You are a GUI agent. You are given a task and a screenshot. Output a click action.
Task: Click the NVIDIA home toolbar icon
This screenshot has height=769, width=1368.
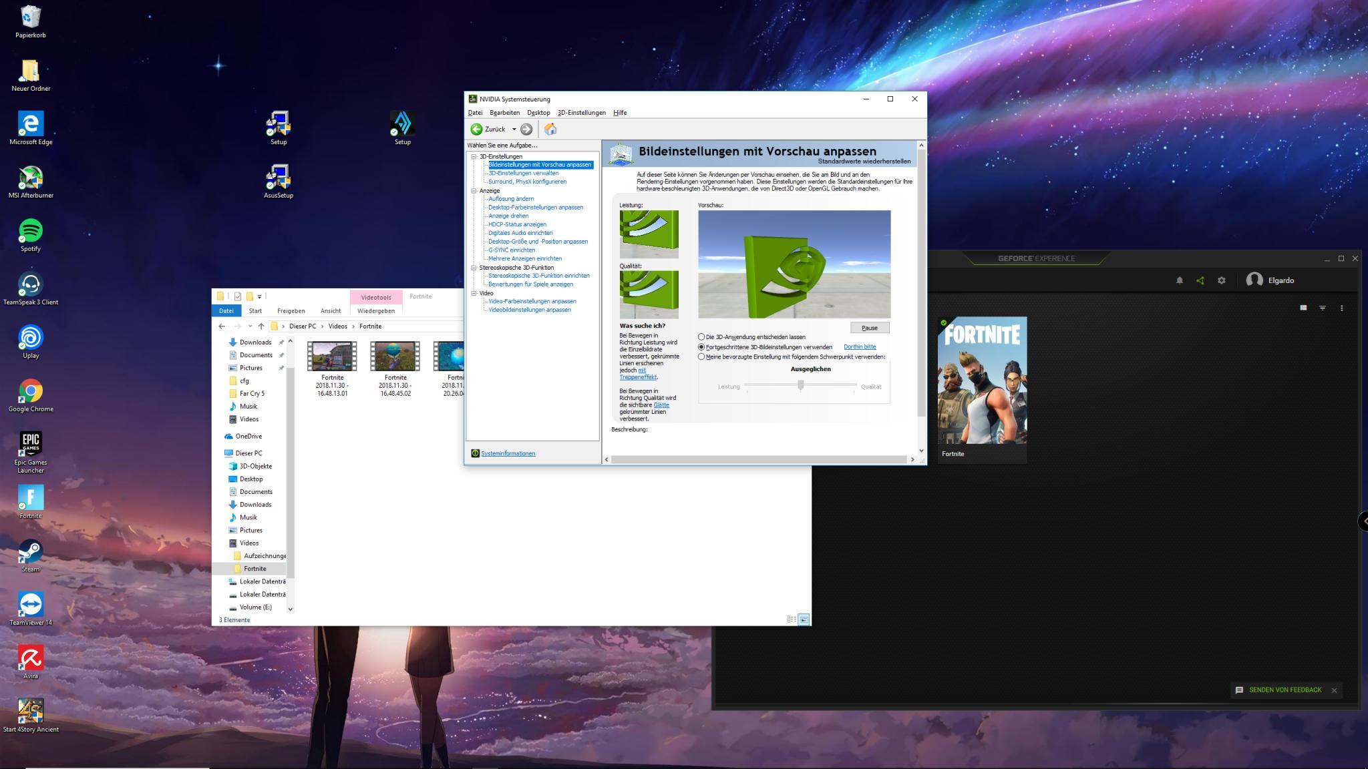(550, 130)
